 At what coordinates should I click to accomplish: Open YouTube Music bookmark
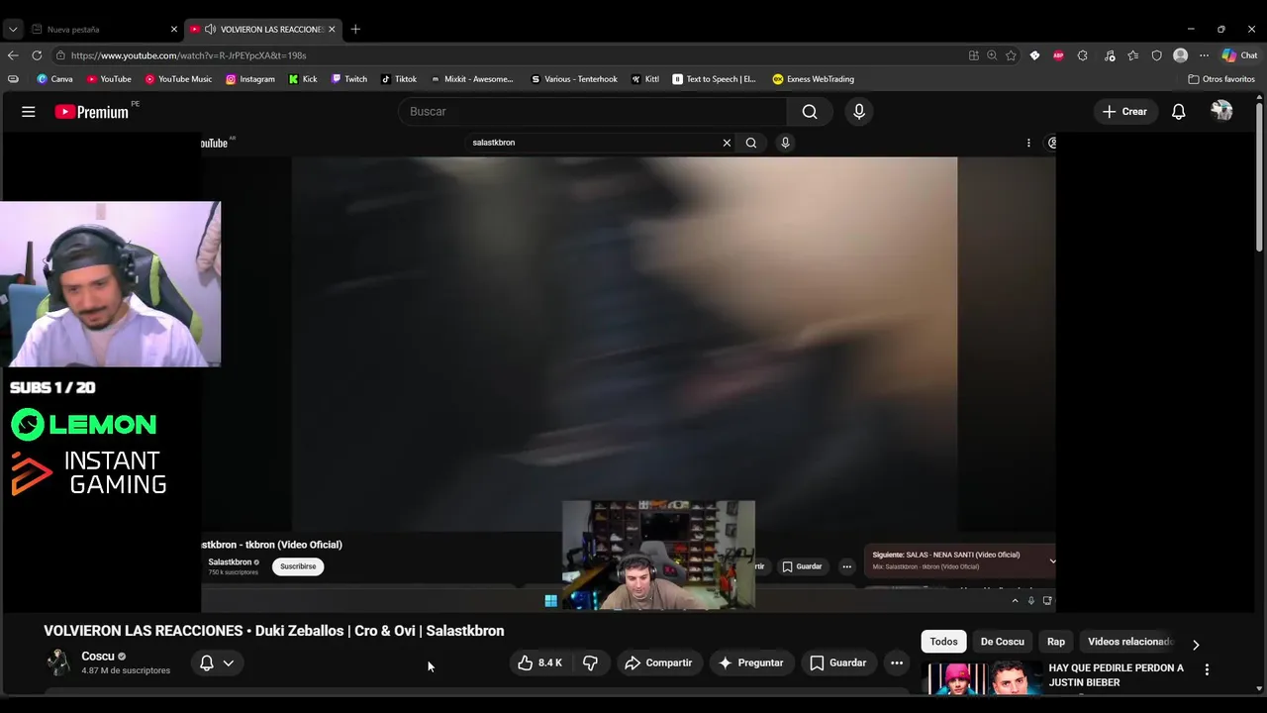(x=178, y=79)
